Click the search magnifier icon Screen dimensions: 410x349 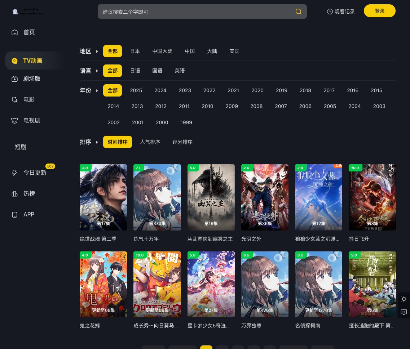pos(298,12)
